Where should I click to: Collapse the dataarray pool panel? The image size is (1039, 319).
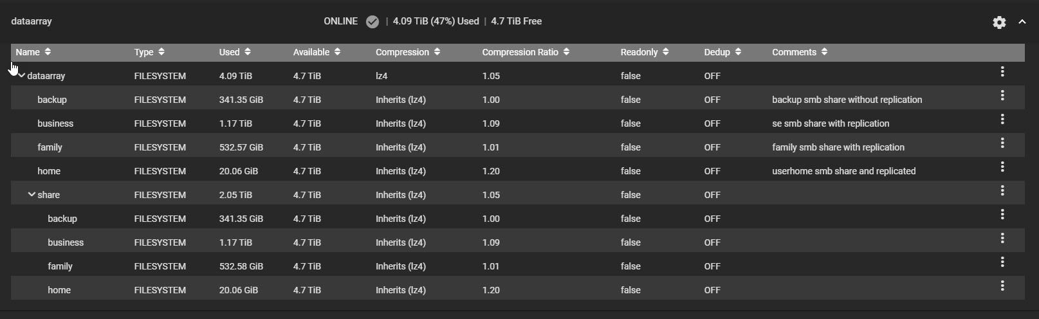click(x=1022, y=22)
